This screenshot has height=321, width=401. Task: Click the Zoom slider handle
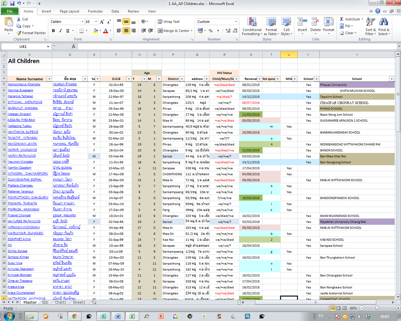(377, 308)
